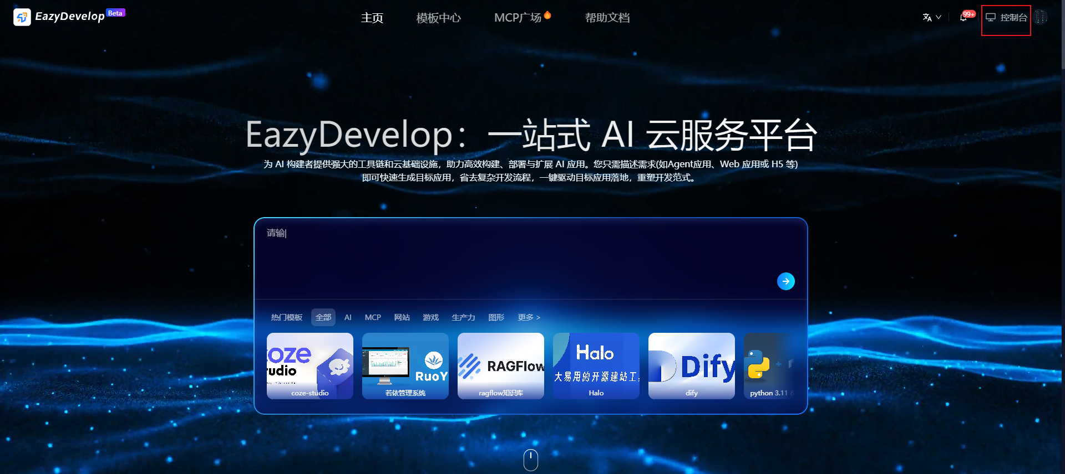Open 模板中心 from the navigation bar
Screen dimensions: 1065x474
tap(438, 18)
